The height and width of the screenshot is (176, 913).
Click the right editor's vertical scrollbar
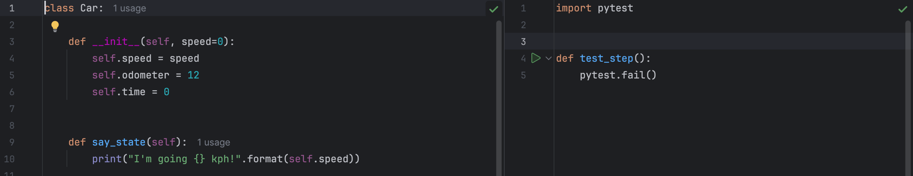coord(908,95)
